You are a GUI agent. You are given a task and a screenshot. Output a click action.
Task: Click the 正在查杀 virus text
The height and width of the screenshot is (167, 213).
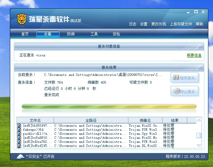(33, 55)
